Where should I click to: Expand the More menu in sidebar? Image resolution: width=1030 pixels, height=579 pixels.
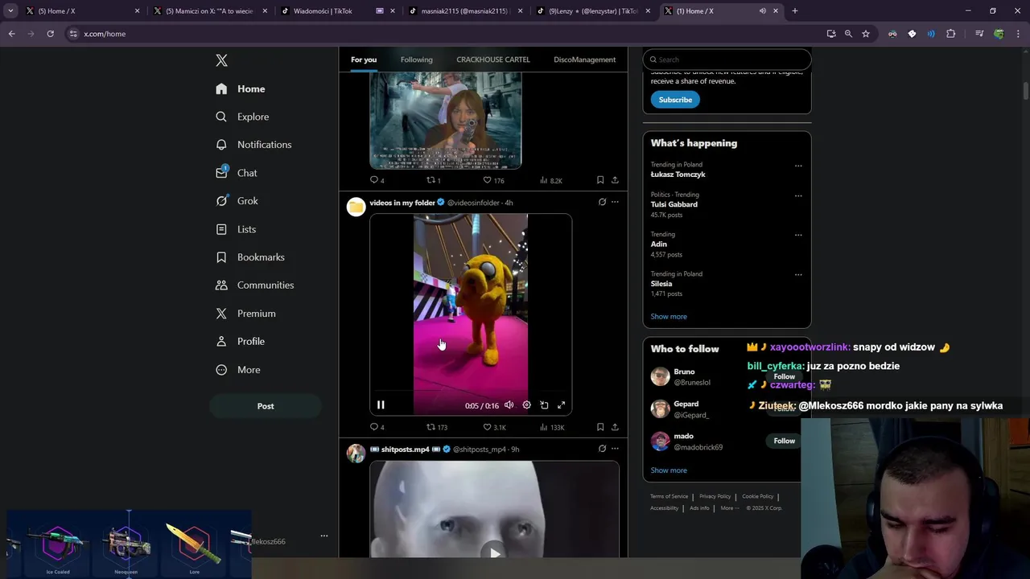point(238,370)
